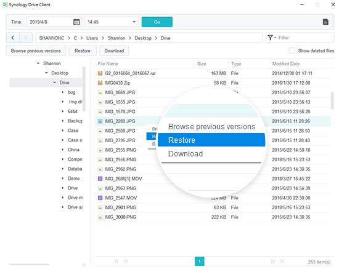
Task: Navigate to Users in the breadcrumb
Action: (x=92, y=38)
